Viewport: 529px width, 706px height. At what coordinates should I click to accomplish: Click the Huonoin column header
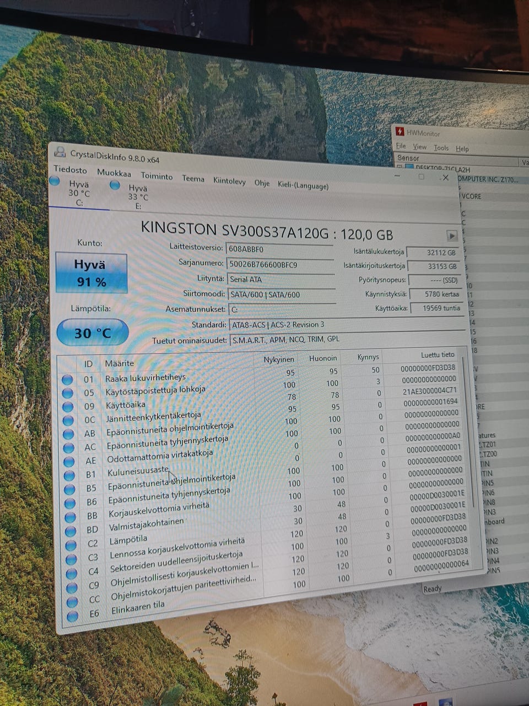tap(322, 358)
